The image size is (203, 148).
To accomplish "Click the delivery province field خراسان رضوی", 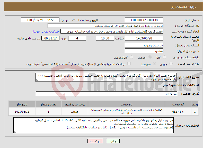I will 144,45.
